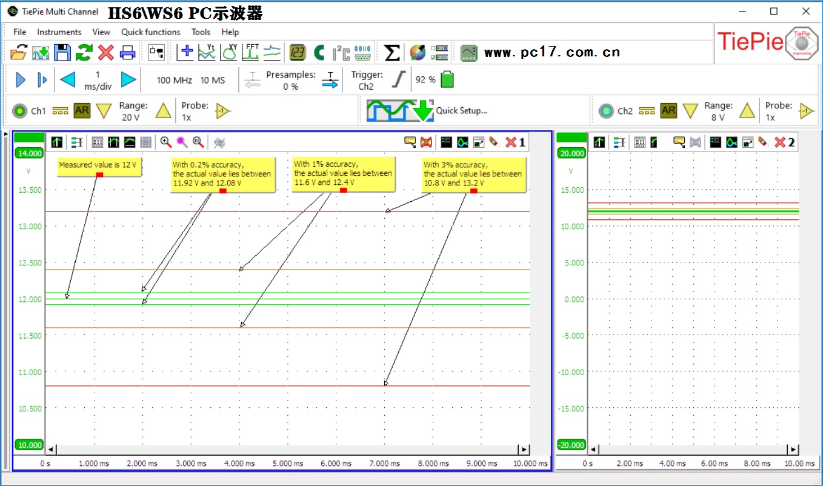
Task: Click the XY graph icon
Action: [x=228, y=53]
